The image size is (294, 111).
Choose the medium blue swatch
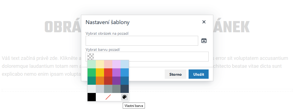point(125,72)
